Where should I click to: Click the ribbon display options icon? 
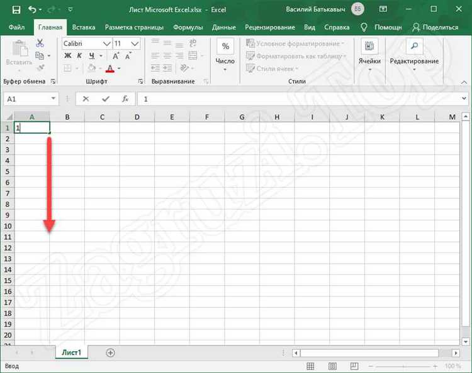[x=383, y=9]
